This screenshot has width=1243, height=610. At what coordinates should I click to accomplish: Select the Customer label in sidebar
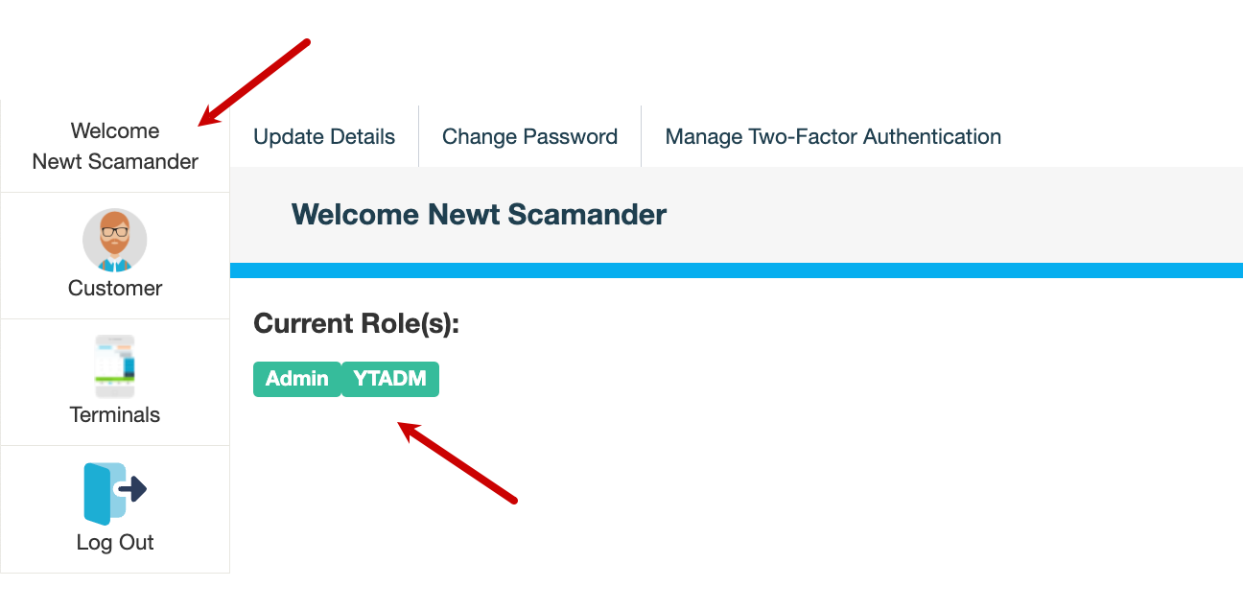click(x=115, y=288)
